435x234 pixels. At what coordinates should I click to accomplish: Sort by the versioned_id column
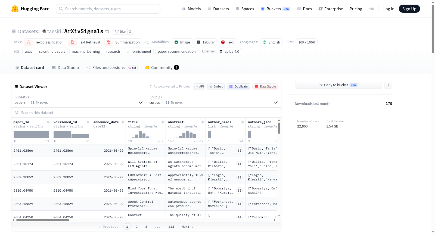(88, 122)
